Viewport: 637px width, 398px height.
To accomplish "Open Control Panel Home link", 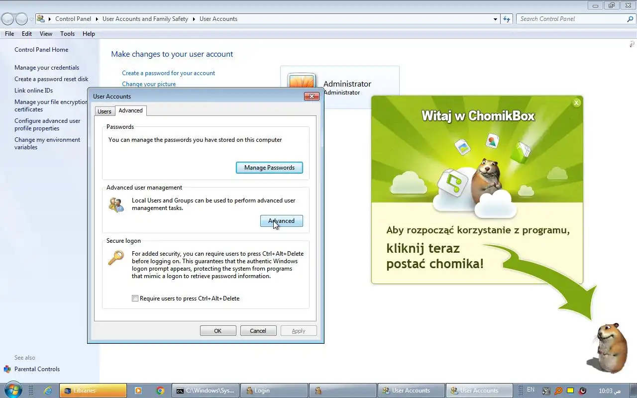I will [x=41, y=50].
